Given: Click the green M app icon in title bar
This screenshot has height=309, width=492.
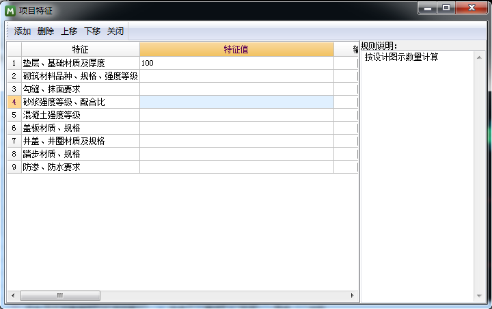Looking at the screenshot, I should tap(11, 10).
